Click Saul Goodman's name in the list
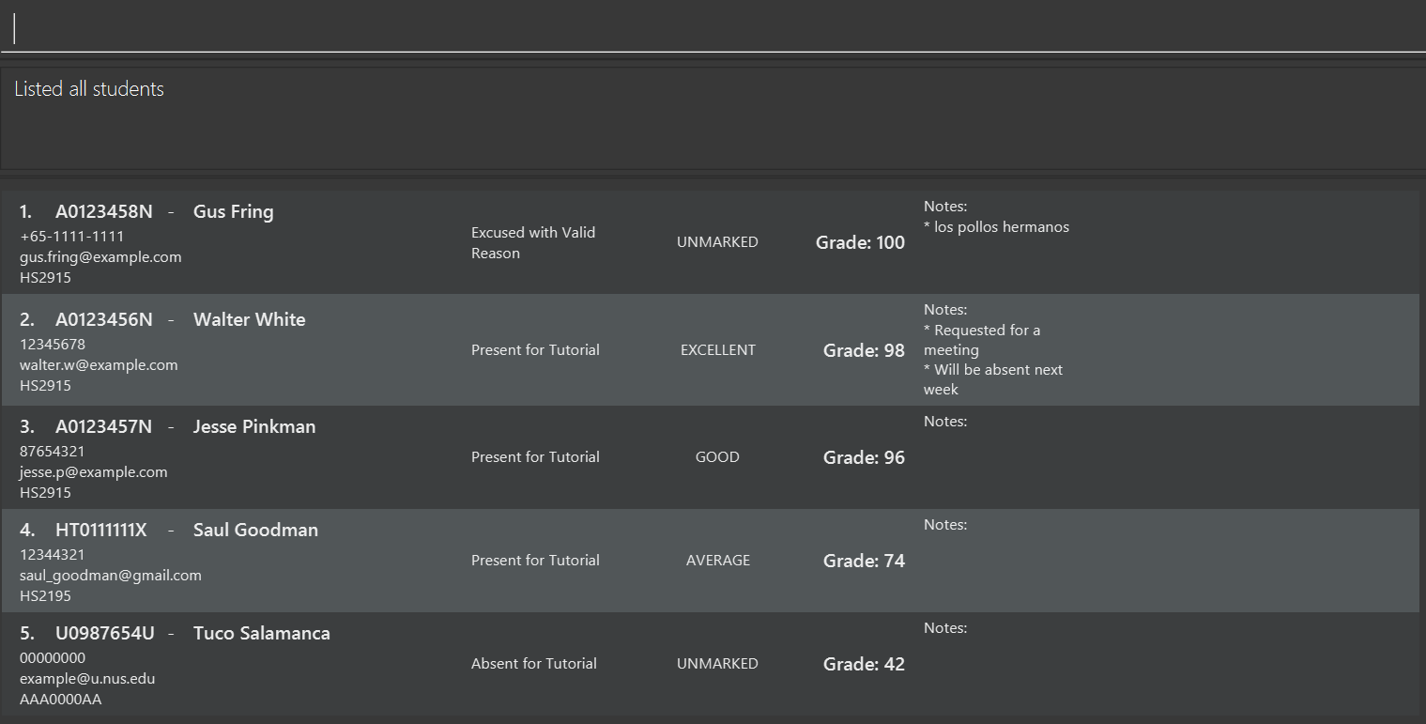This screenshot has width=1426, height=724. coord(255,531)
